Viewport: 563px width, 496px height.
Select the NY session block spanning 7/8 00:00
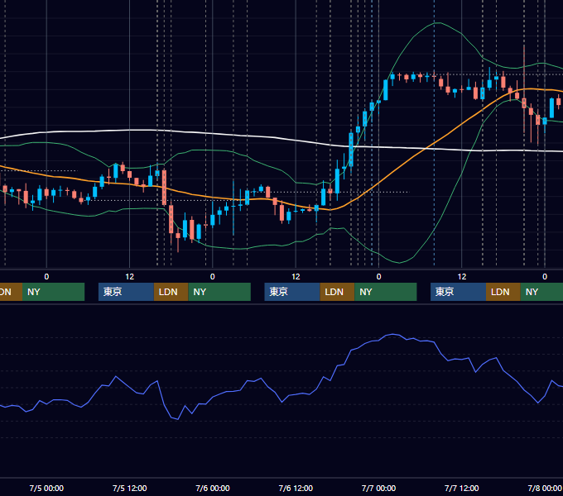point(541,292)
